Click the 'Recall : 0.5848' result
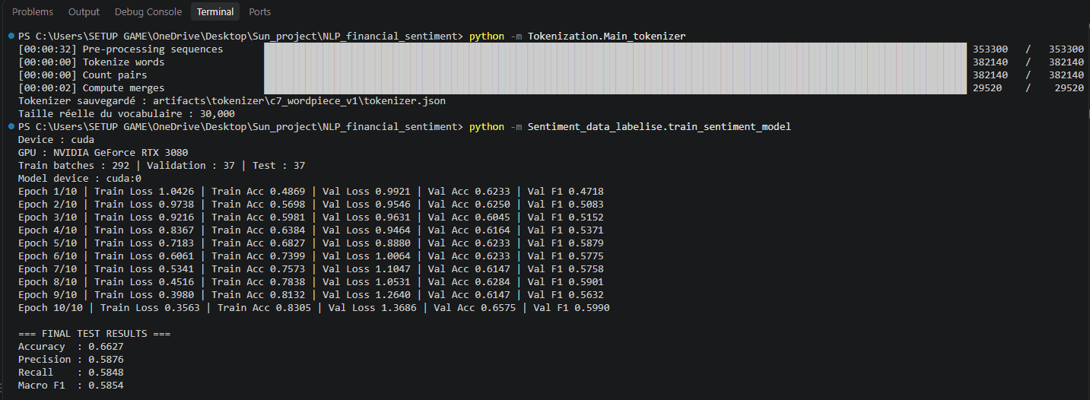 click(71, 372)
